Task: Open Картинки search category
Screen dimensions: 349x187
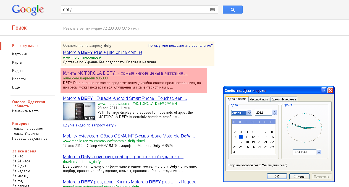Action: [x=20, y=54]
